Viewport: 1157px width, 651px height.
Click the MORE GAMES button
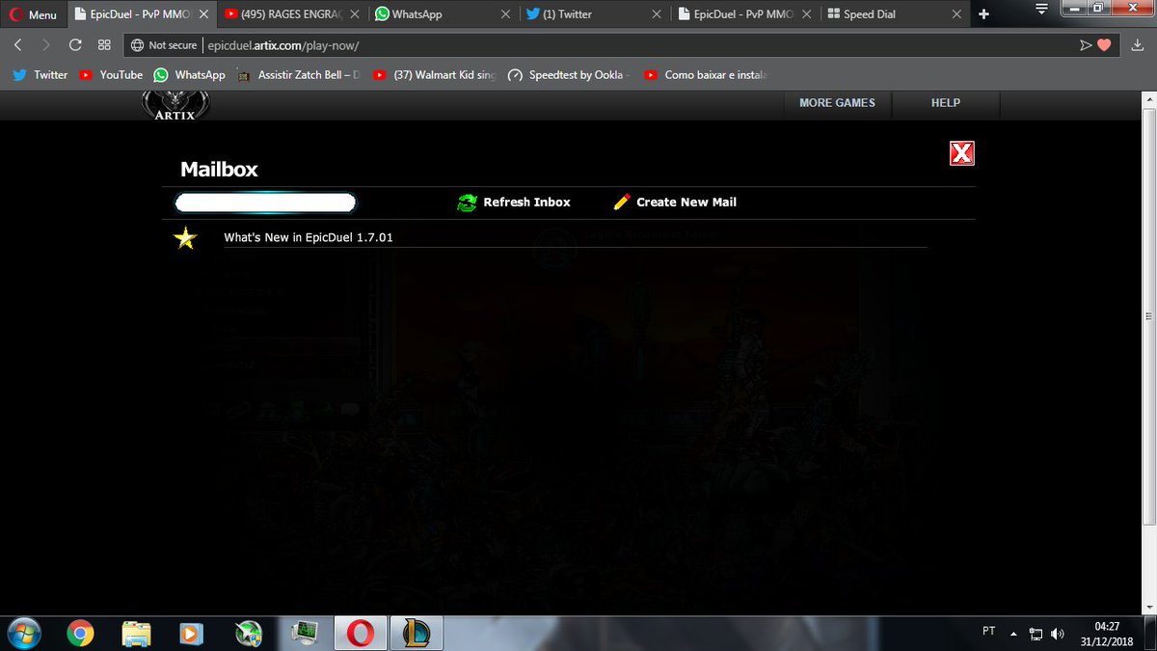pos(837,103)
